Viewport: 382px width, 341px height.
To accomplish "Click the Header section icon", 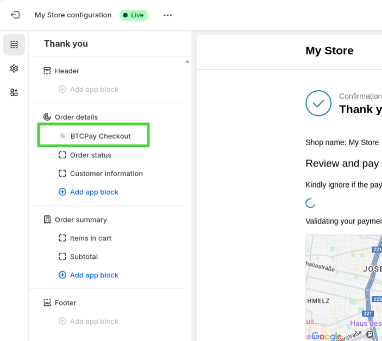I will point(47,71).
